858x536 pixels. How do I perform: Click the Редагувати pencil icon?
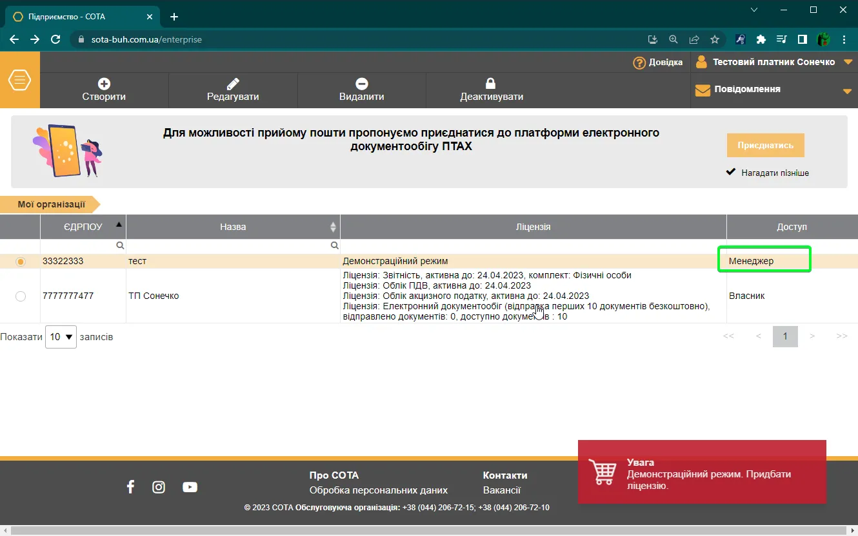(x=233, y=84)
